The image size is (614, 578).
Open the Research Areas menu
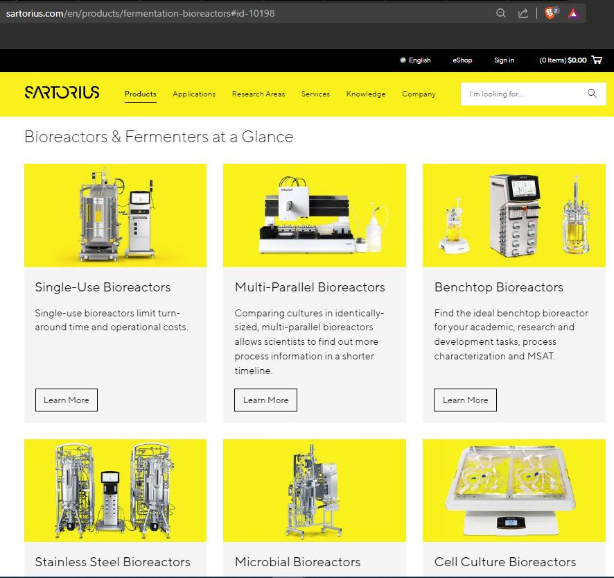click(x=258, y=94)
